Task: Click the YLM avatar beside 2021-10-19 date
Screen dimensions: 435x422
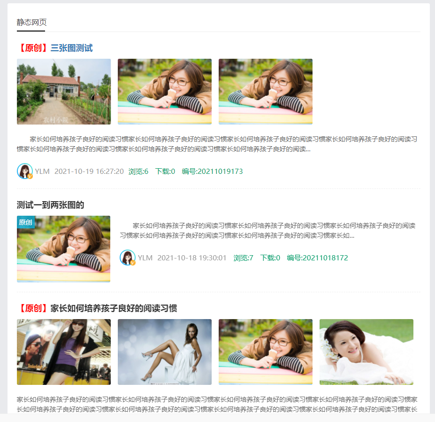Action: [24, 172]
